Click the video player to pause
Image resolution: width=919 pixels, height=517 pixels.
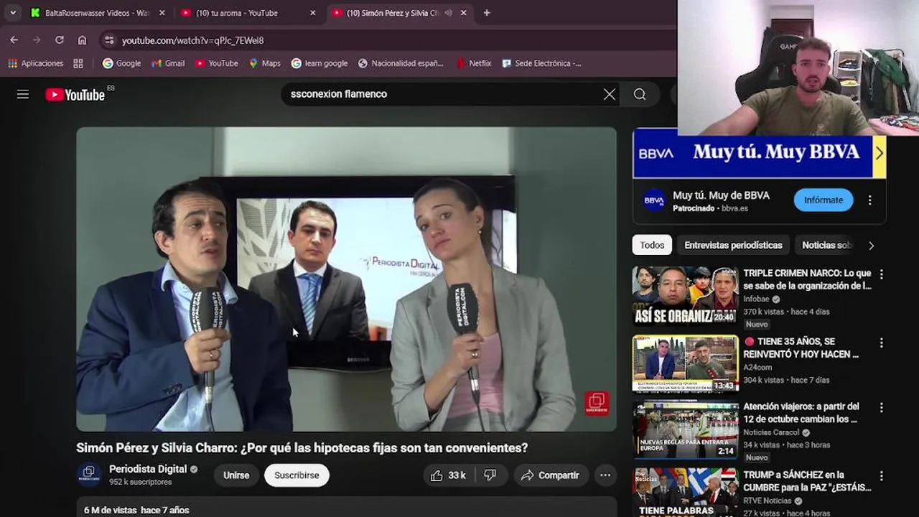(x=346, y=279)
